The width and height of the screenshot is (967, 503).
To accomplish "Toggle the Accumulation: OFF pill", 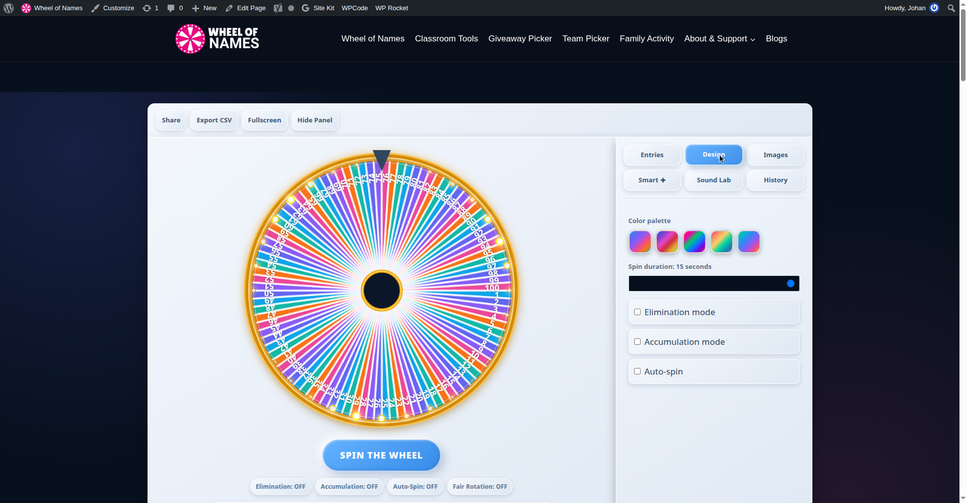I will 349,487.
